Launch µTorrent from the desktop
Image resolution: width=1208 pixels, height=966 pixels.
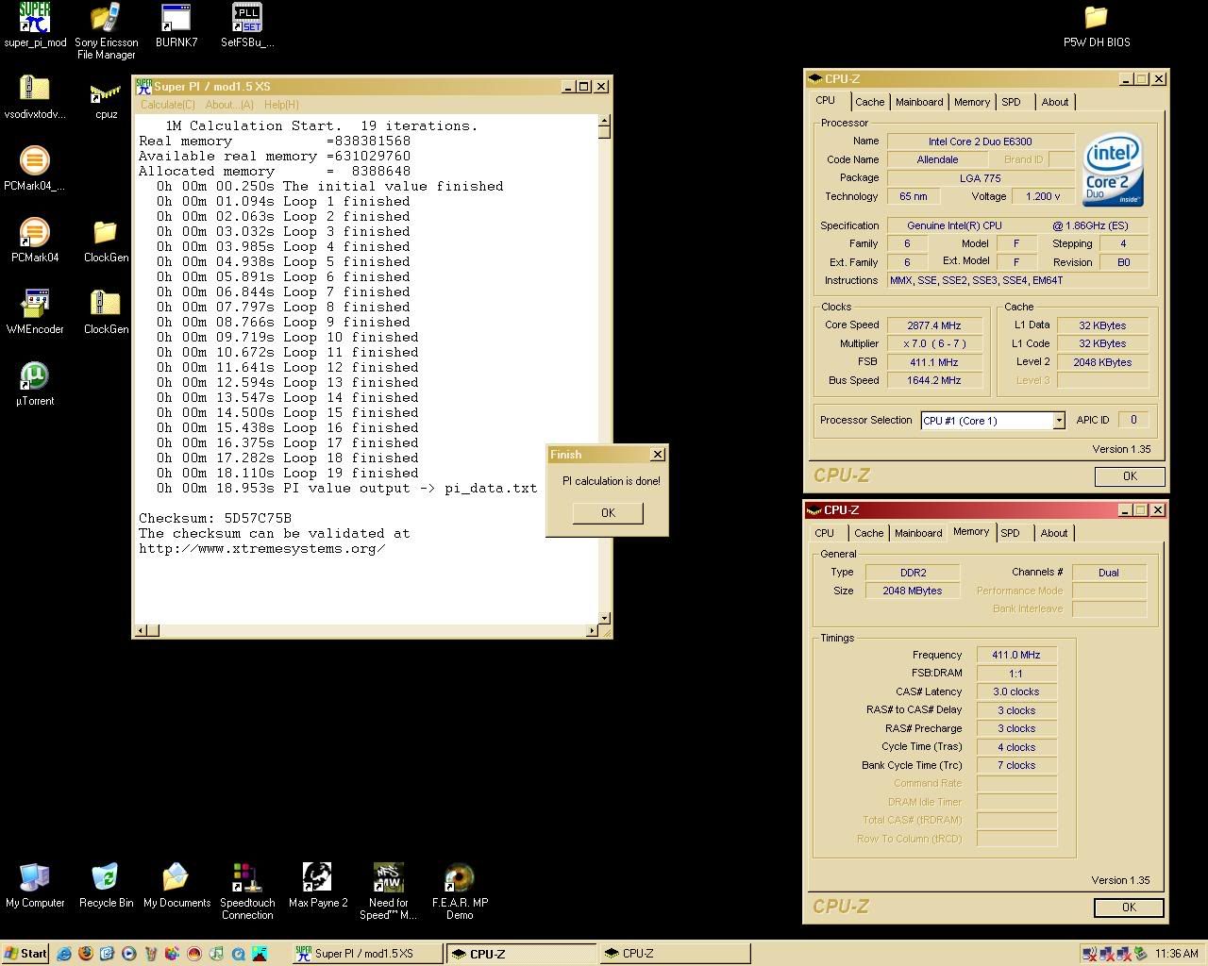35,376
